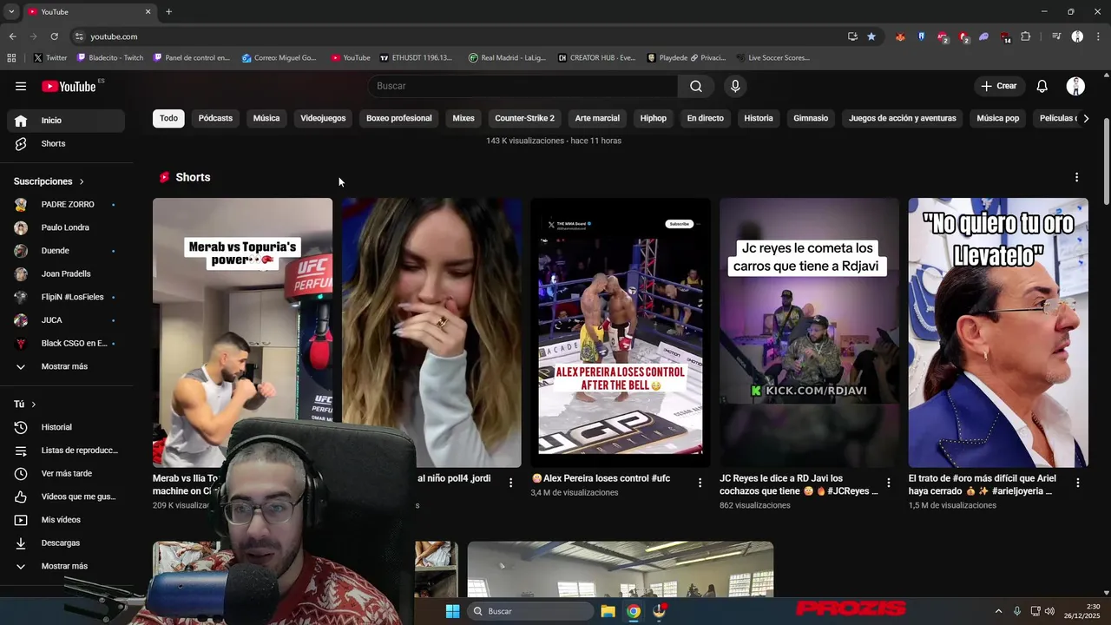
Task: Expand the Tú section chevron
Action: pyautogui.click(x=34, y=405)
